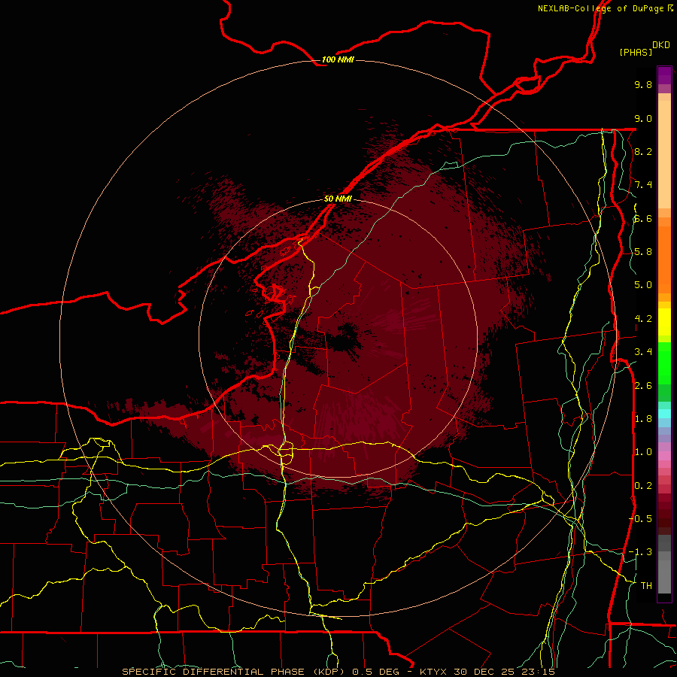This screenshot has height=677, width=677.
Task: Click the 3.4 color scale label
Action: point(643,352)
